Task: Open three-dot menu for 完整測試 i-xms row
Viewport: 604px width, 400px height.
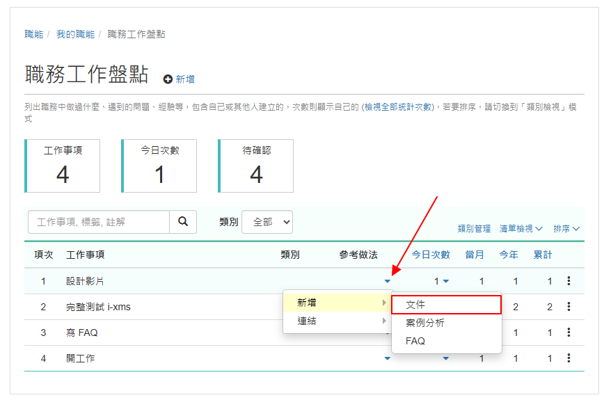Action: click(569, 307)
